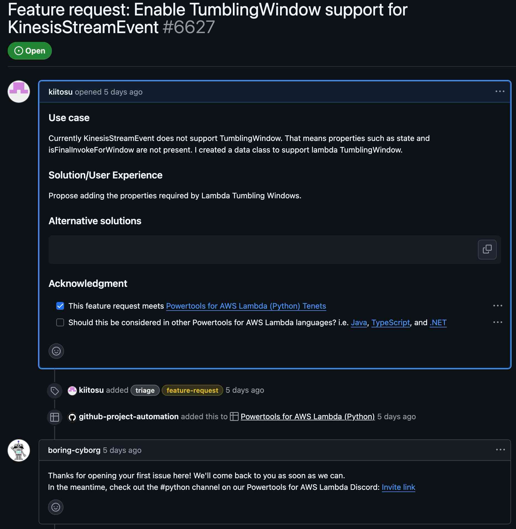Click kiitosu's avatar beside the issue
The height and width of the screenshot is (529, 516).
19,92
